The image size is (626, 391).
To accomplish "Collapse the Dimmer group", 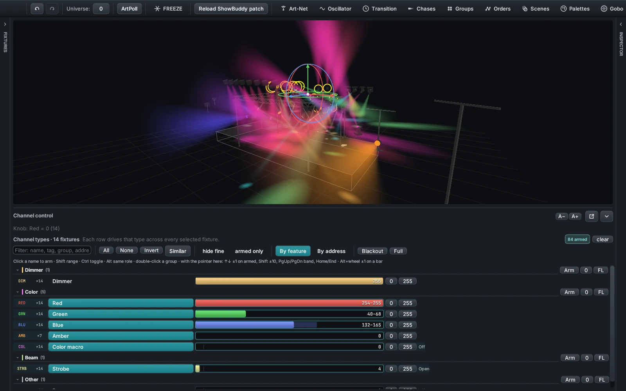I will point(18,270).
